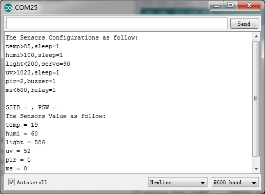This screenshot has width=265, height=194.
Task: Click the scrollbar down arrow
Action: click(256, 169)
